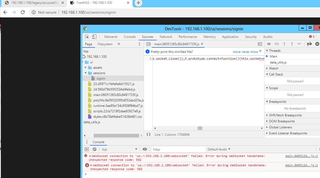Click the browser forward arrow

coord(14,12)
